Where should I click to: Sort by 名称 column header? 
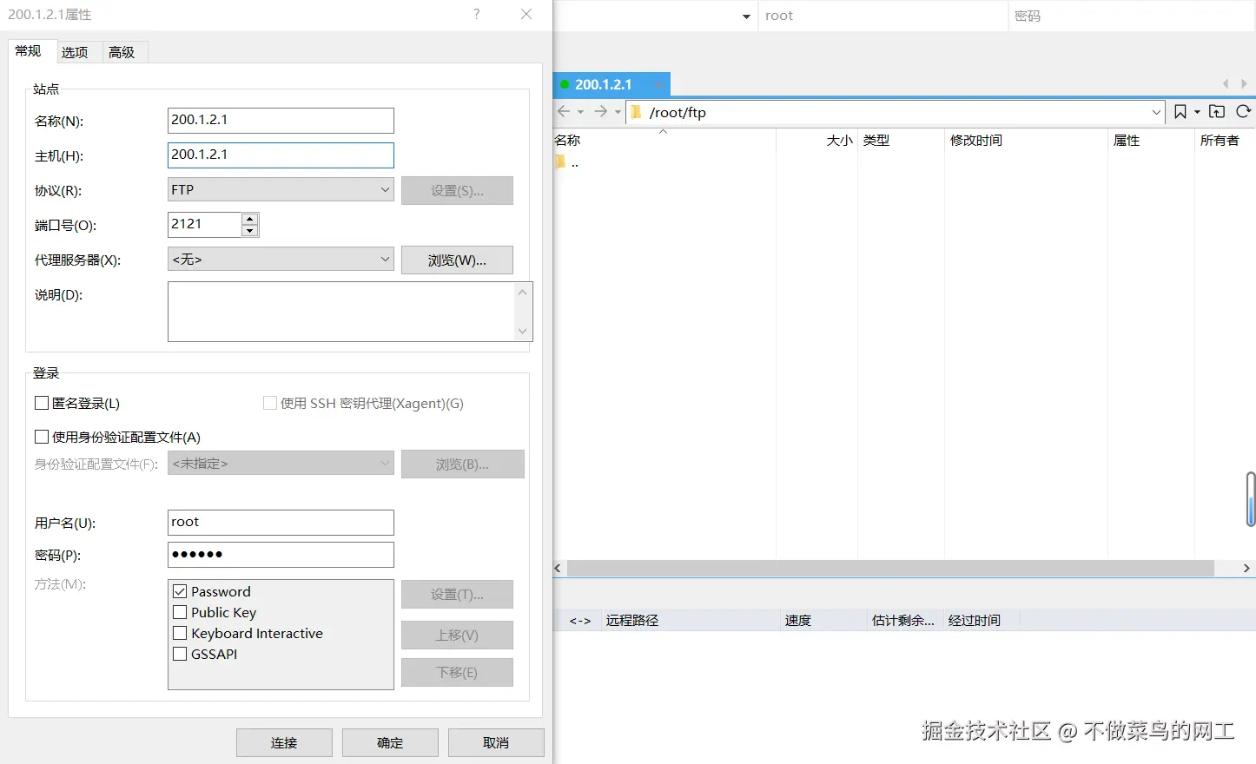pos(664,140)
